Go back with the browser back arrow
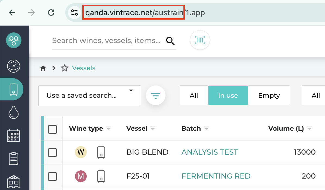 tap(12, 13)
